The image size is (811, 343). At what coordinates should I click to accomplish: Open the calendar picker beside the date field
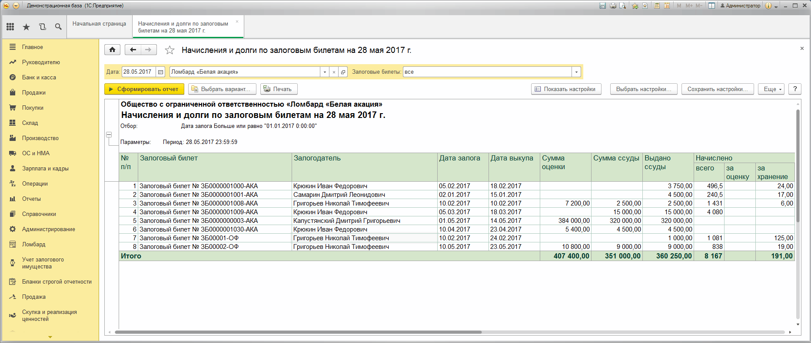[x=161, y=72]
